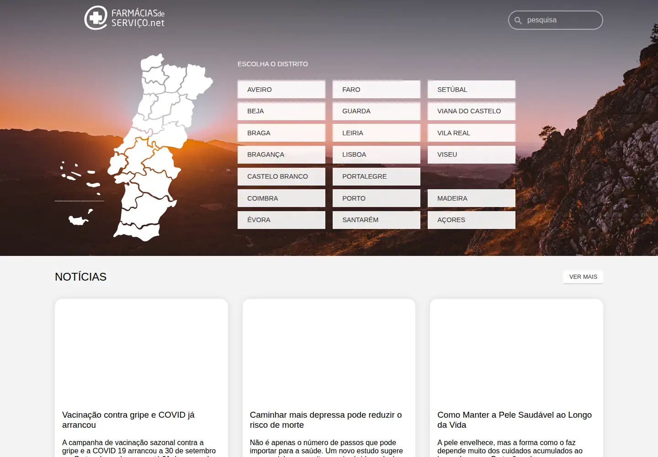This screenshot has height=457, width=658.
Task: Open the Vacinação contra gripe e COVID article
Action: [128, 420]
